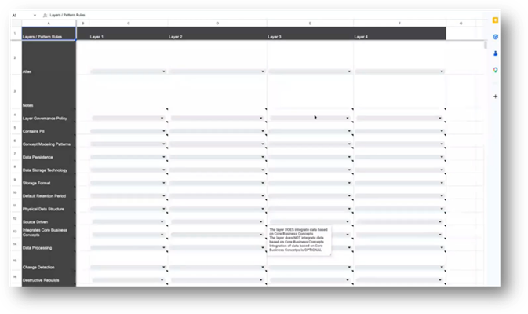This screenshot has width=528, height=314.
Task: Select column E header
Action: (x=310, y=24)
